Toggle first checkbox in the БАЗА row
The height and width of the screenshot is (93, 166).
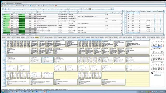[x=155, y=17]
